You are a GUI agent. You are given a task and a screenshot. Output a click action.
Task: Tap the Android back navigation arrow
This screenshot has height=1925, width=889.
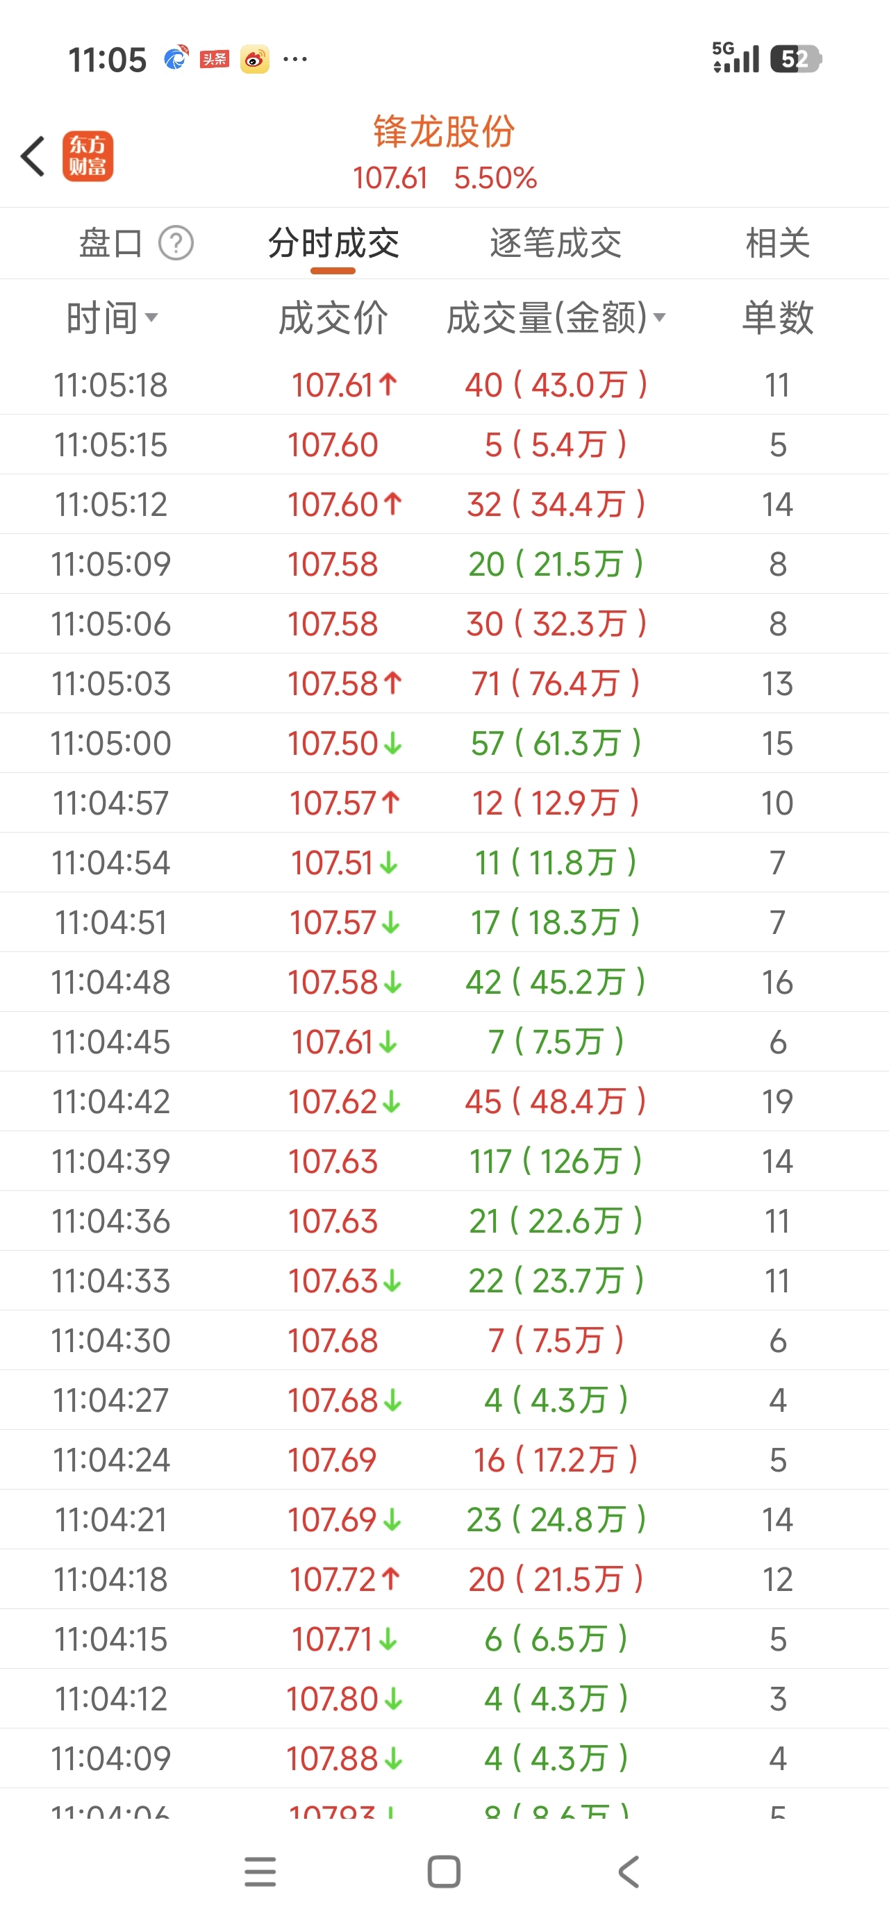pos(629,1872)
